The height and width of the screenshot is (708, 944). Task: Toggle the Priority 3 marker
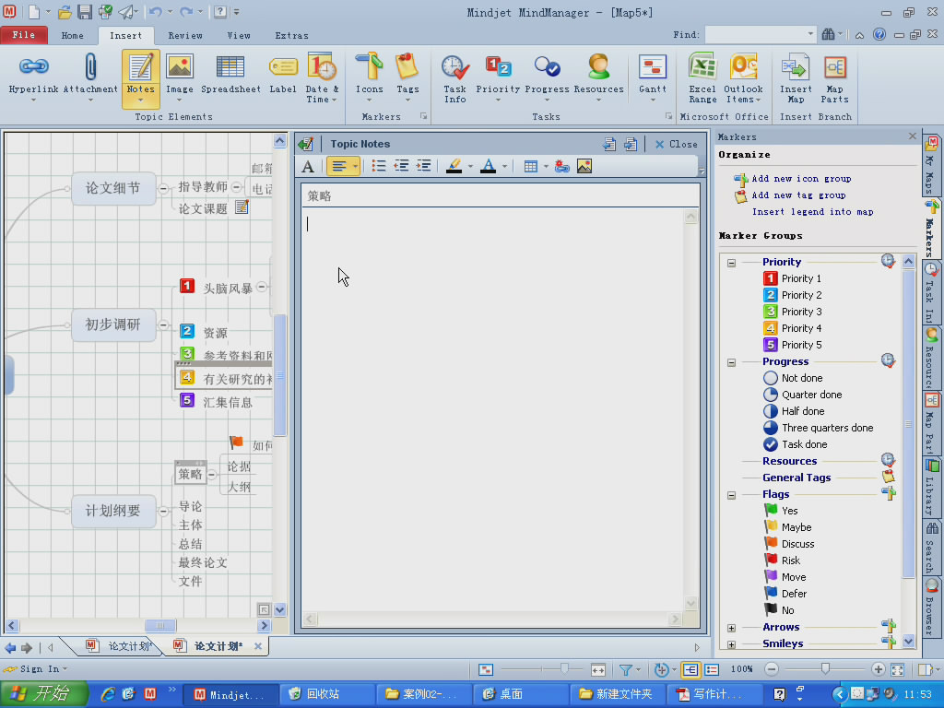coord(792,312)
